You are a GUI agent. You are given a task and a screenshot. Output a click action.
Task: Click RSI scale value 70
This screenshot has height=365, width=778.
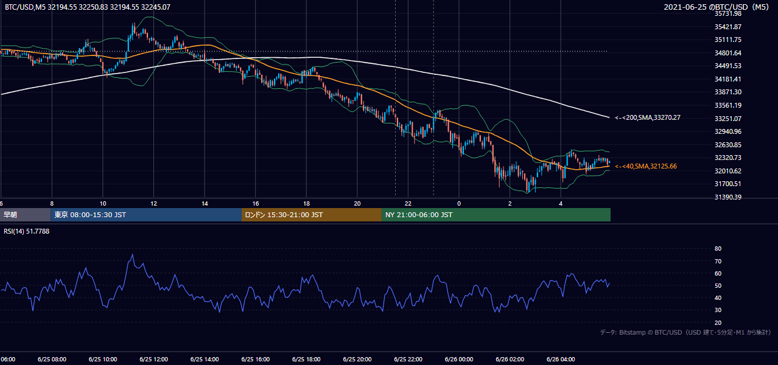(x=718, y=261)
